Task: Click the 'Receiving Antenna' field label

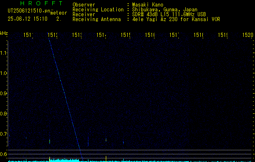Action: point(97,19)
